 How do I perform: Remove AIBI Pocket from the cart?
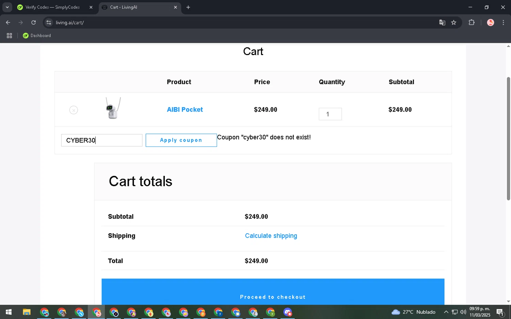(74, 110)
